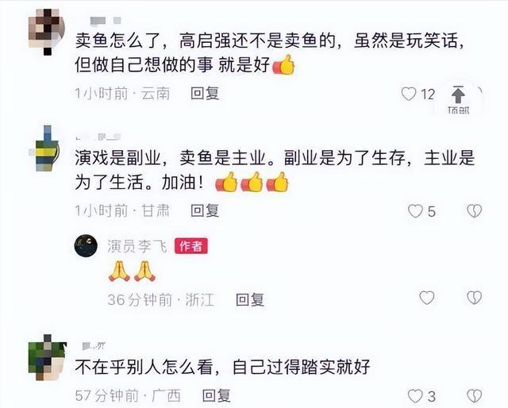Viewport: 508px width, 408px height.
Task: Open the blurred username above 演戏是副业 comment
Action: 98,137
